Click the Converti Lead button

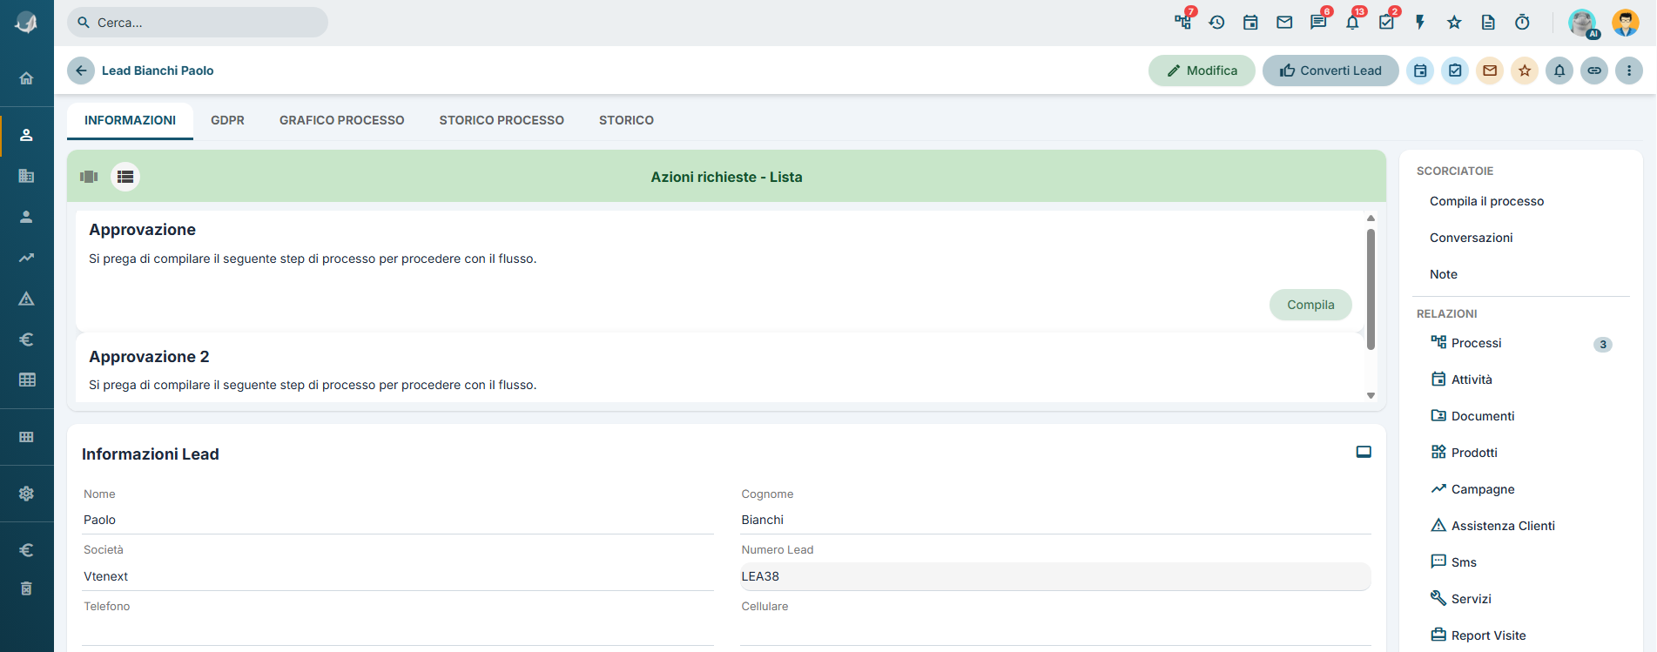coord(1330,71)
